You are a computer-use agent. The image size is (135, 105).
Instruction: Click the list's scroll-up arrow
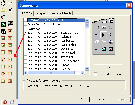(87, 21)
